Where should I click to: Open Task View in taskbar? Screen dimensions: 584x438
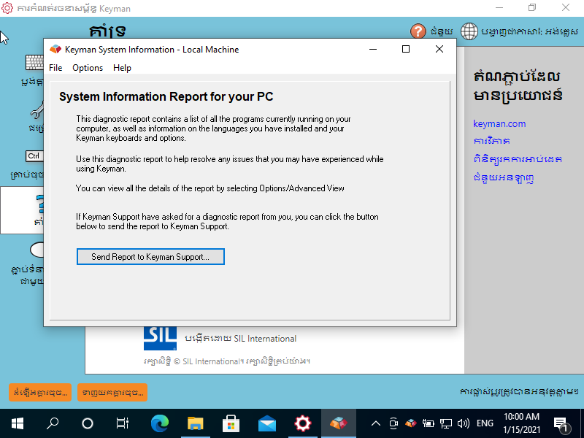tap(123, 423)
